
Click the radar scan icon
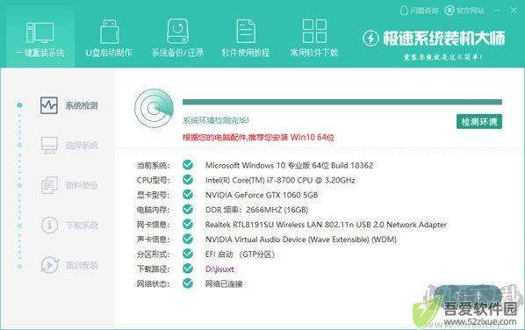click(154, 108)
